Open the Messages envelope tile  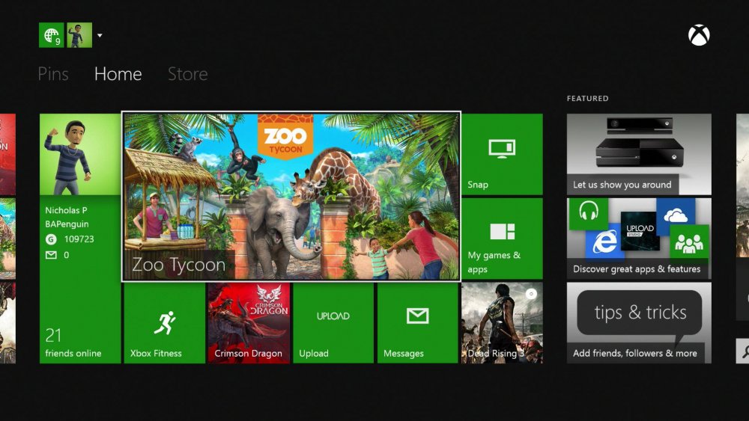pos(417,323)
